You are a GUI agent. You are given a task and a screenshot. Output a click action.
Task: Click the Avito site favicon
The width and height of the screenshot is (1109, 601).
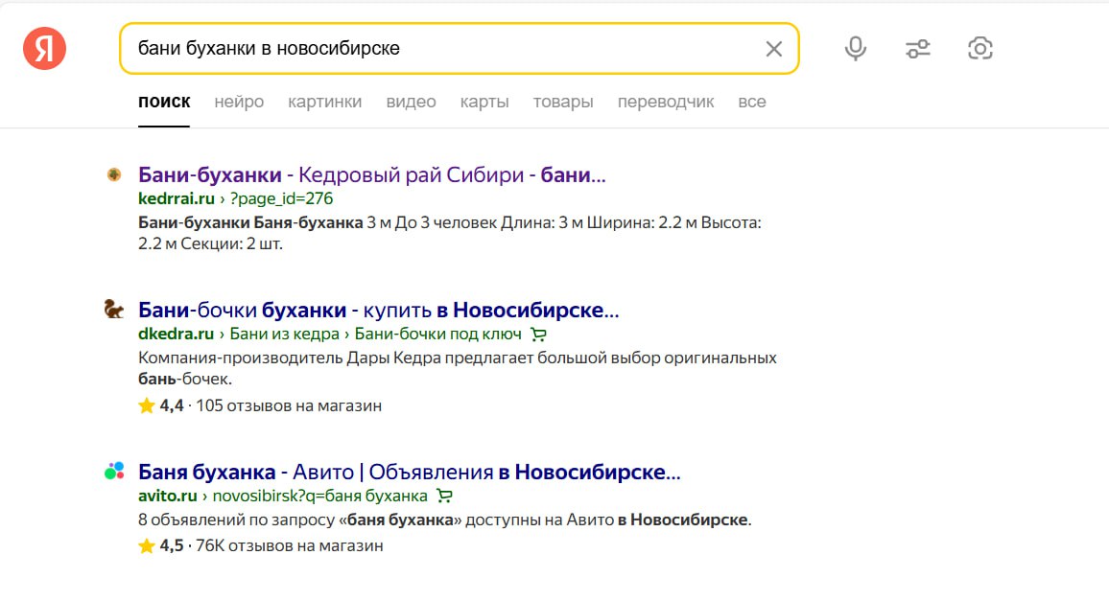114,471
